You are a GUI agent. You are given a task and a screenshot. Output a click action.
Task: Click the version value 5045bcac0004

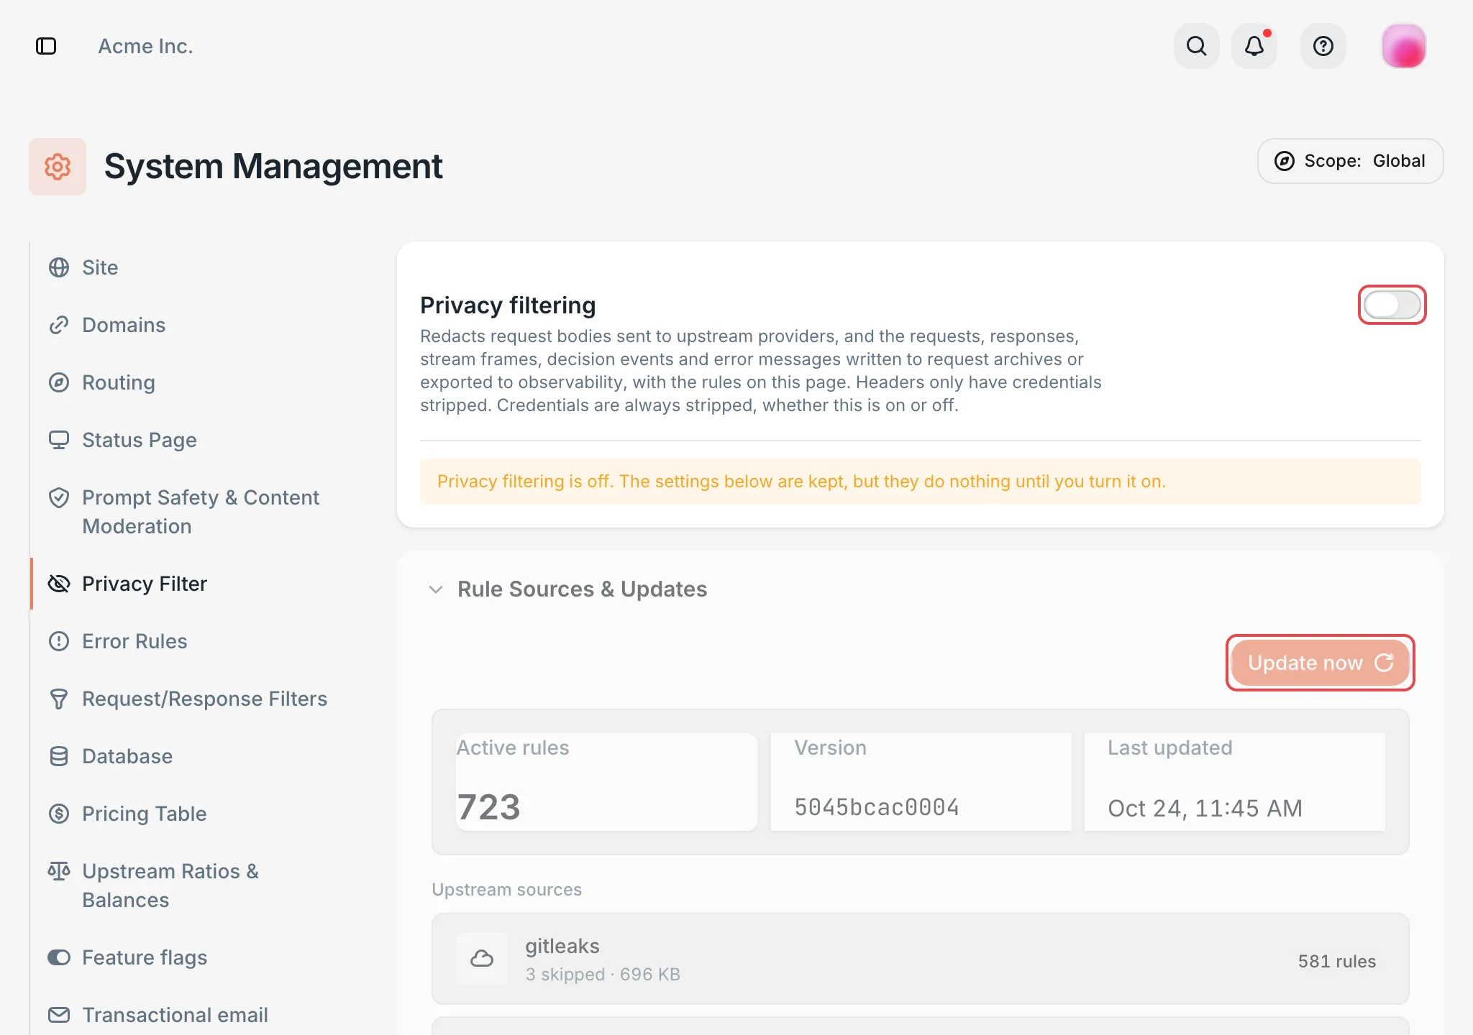coord(877,807)
